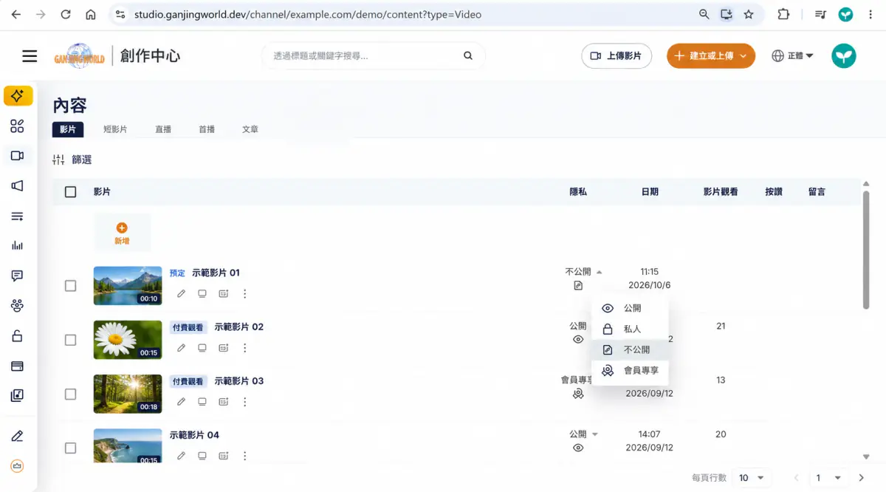Go to the next page arrow
Screen dimensions: 886x492
coord(862,478)
